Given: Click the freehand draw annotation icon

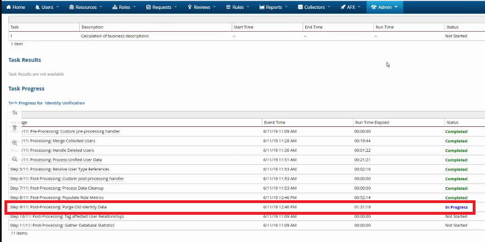Looking at the screenshot, I should (x=15, y=112).
